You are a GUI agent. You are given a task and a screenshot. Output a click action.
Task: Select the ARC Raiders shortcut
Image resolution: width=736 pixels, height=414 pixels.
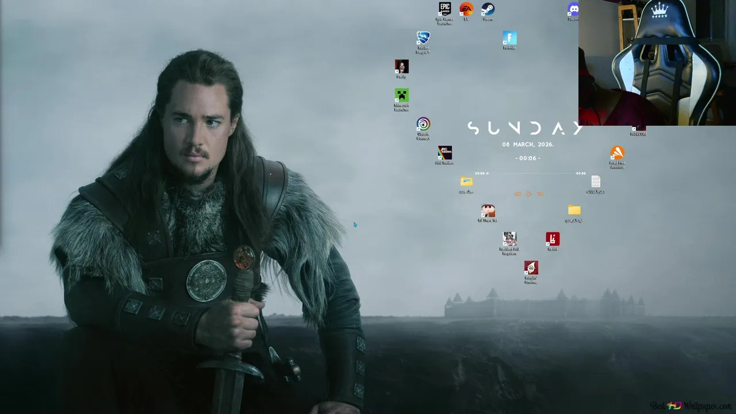coord(444,155)
